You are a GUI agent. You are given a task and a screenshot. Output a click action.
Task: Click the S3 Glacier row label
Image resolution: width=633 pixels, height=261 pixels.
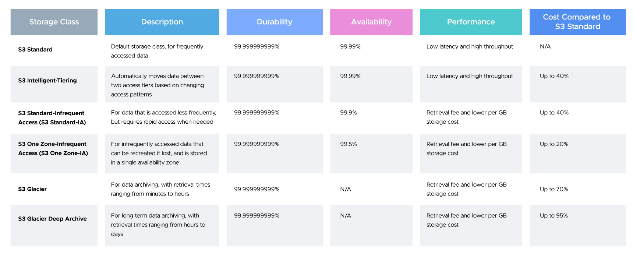tap(32, 189)
